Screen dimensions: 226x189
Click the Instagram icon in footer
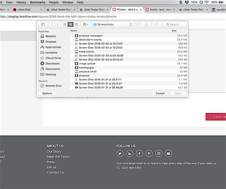click(x=159, y=154)
